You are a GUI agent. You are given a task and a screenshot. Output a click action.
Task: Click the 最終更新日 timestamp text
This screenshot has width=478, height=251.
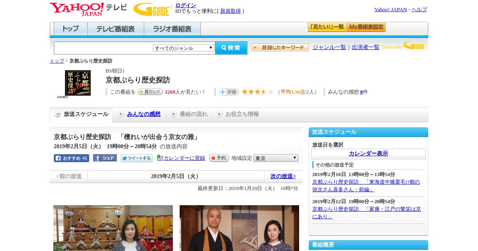pyautogui.click(x=248, y=188)
